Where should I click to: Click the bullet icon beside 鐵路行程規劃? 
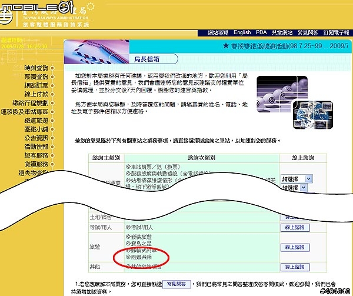click(x=52, y=103)
